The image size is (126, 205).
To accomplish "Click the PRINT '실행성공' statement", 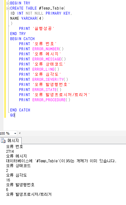I will (x=36, y=29).
